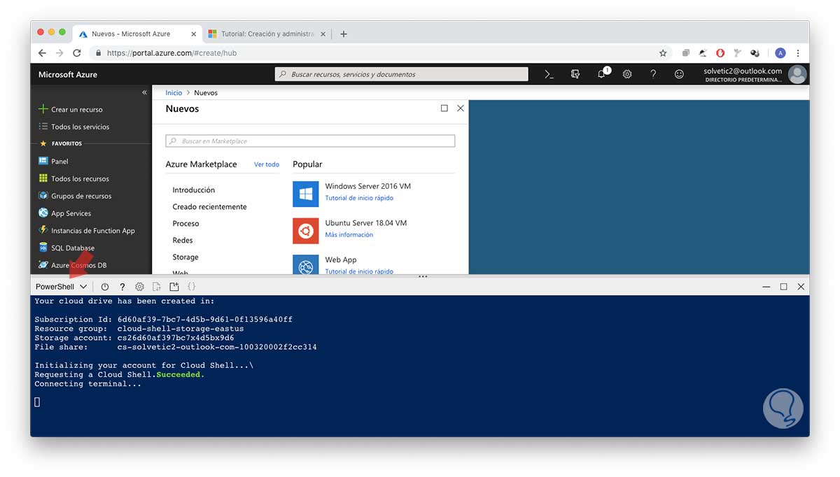The width and height of the screenshot is (840, 477).
Task: Click the upload/download files icon in shell
Action: coord(157,287)
